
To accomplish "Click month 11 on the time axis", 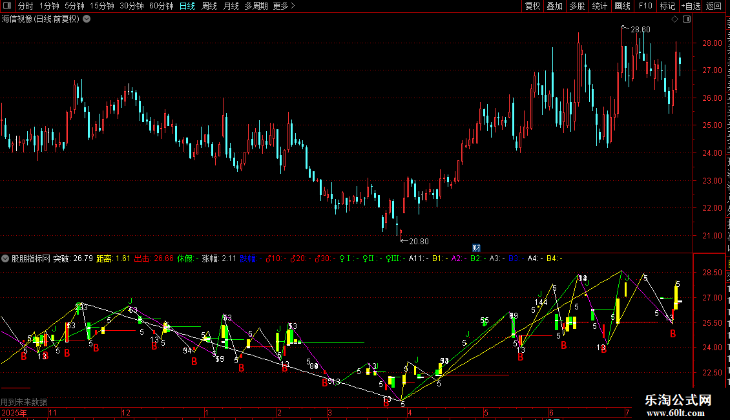I will click(x=52, y=412).
